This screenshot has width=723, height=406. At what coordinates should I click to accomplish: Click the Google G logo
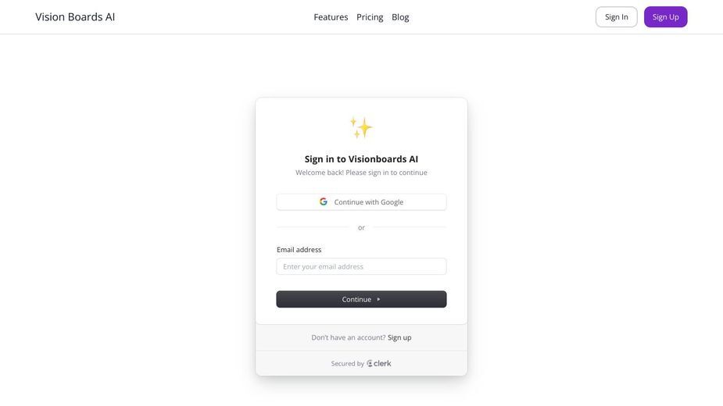click(324, 202)
